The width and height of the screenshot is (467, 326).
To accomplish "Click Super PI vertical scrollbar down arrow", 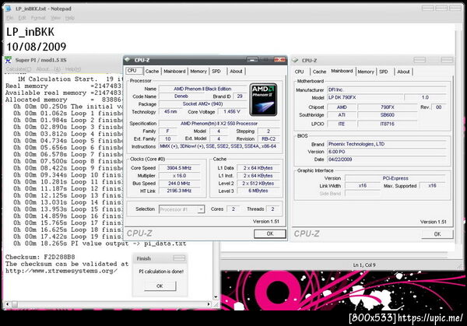I will [216, 297].
